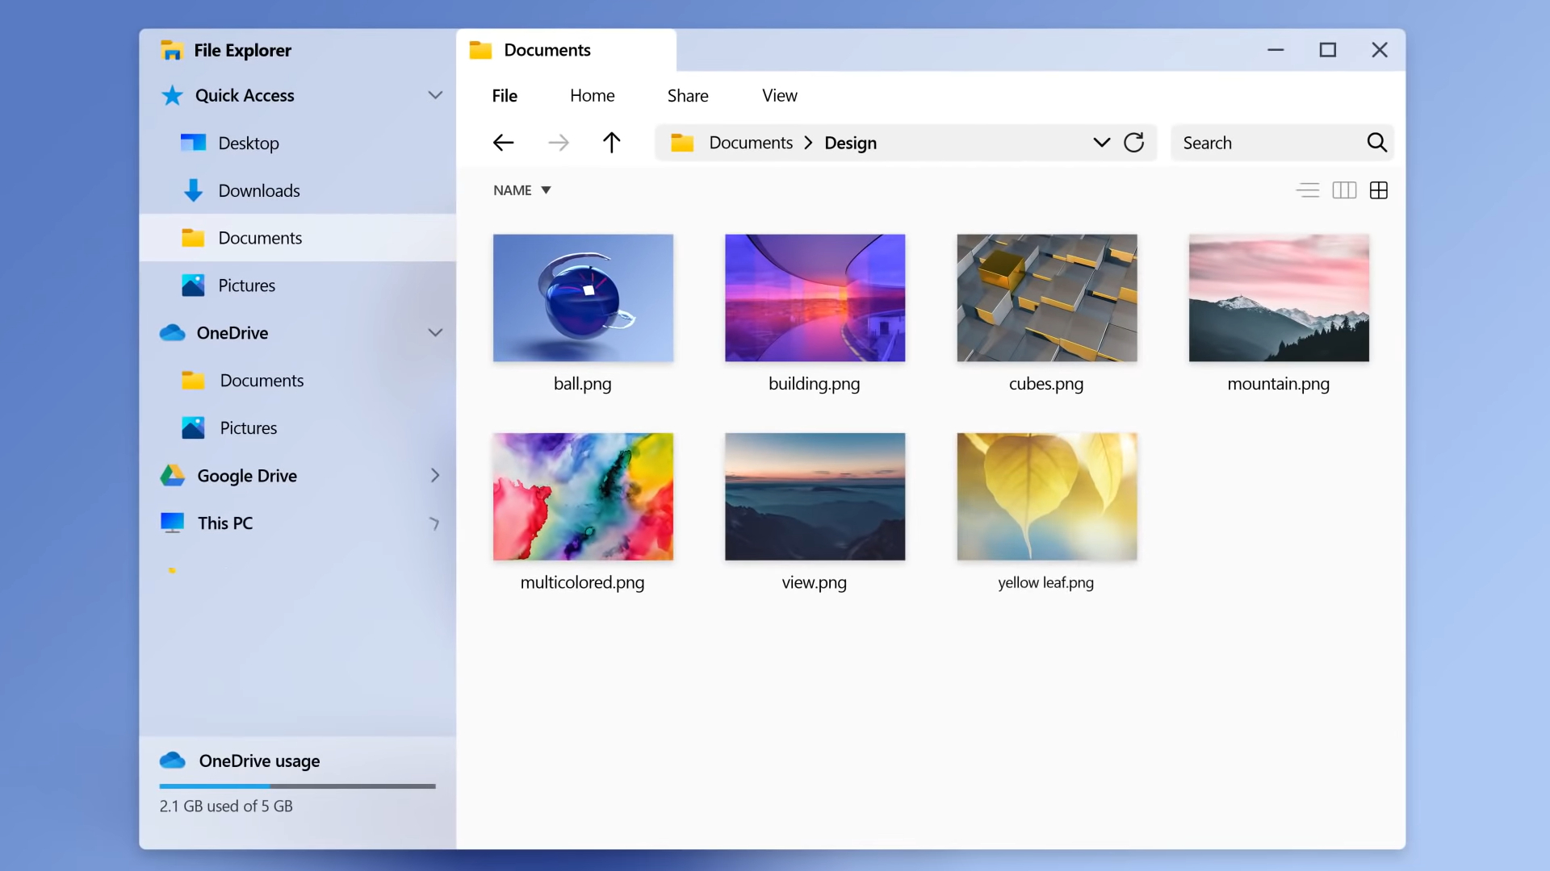Expand the Google Drive section
Viewport: 1550px width, 871px height.
[x=435, y=476]
